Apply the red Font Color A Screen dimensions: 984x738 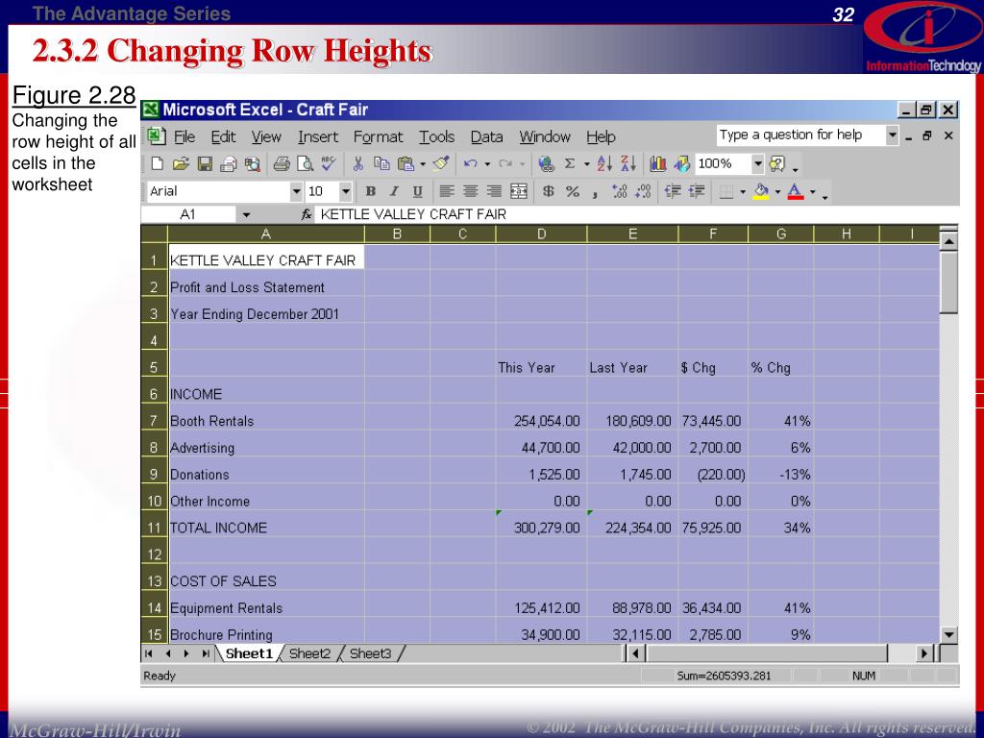(x=796, y=191)
